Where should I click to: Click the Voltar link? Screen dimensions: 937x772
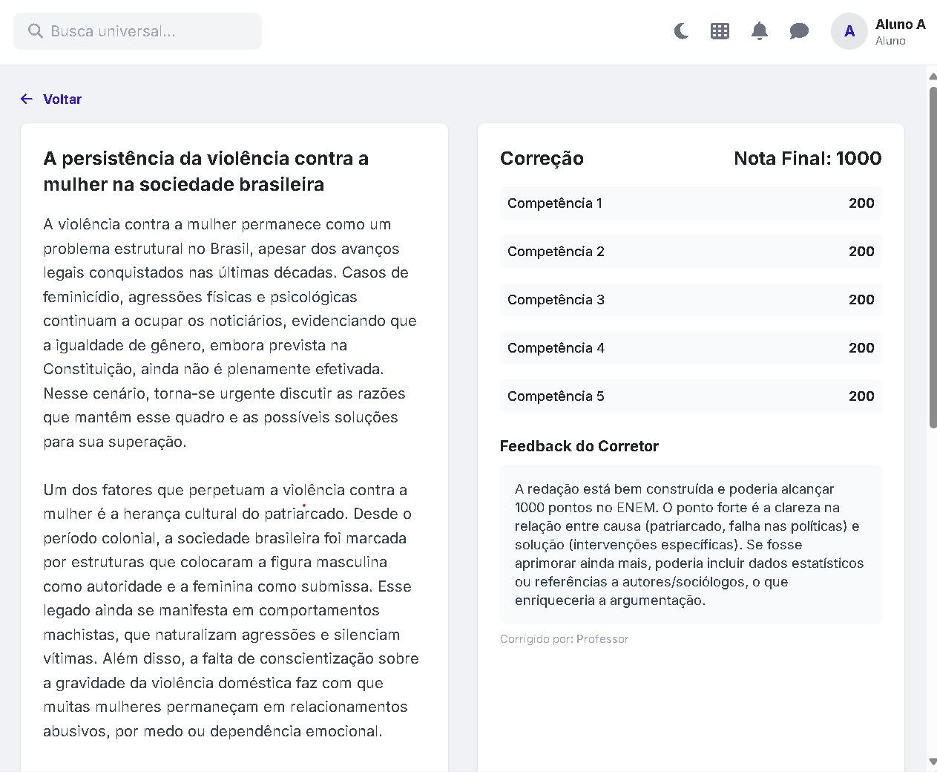coord(62,99)
